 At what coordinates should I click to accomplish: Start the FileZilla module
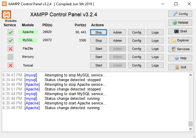99,49
